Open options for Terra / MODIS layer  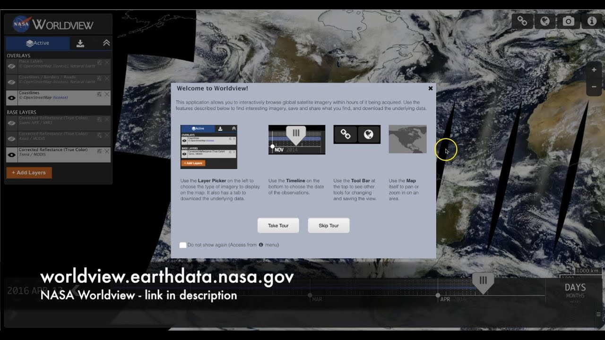point(99,151)
